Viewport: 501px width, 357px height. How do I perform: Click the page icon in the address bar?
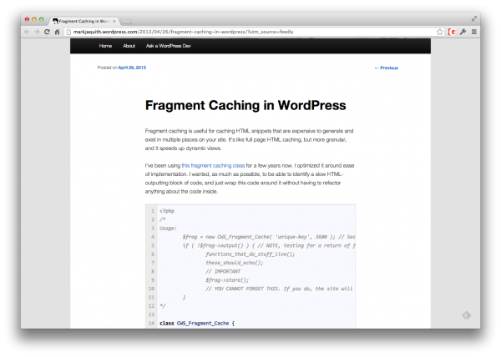(68, 32)
